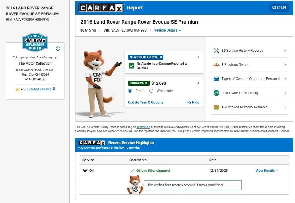Click the CARFAX Advantage Dealer badge
295x203 pixels.
pyautogui.click(x=35, y=42)
